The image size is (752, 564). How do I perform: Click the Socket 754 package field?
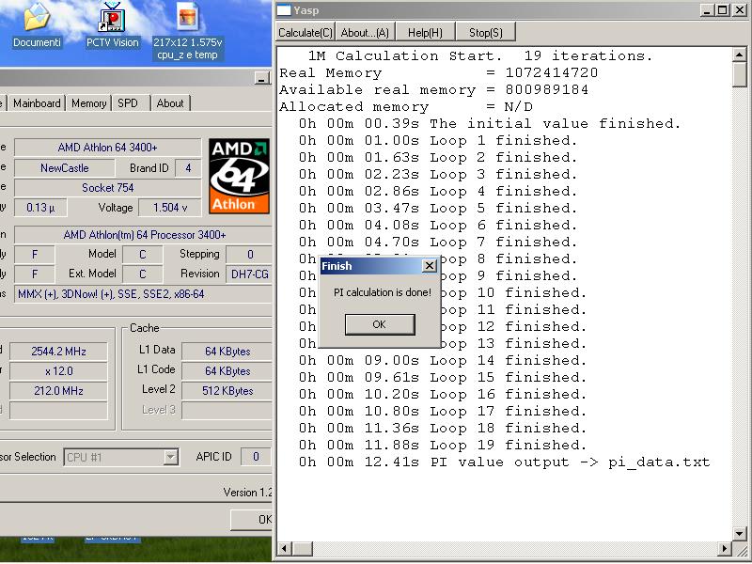107,187
